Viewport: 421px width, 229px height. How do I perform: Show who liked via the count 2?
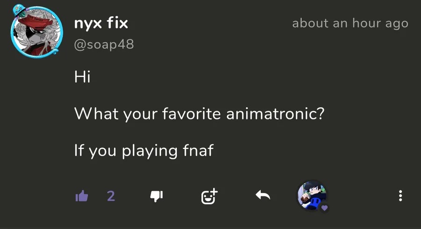click(x=111, y=196)
